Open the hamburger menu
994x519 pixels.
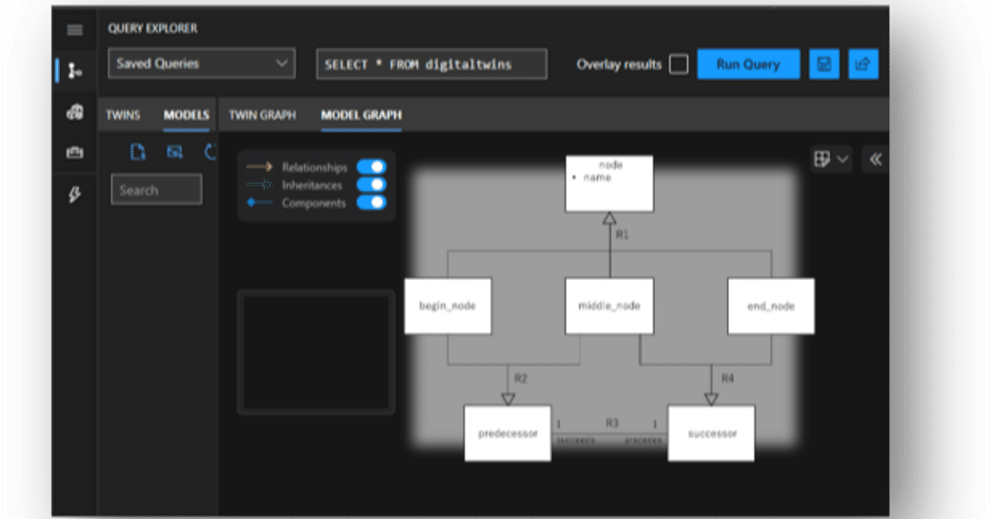click(x=75, y=29)
